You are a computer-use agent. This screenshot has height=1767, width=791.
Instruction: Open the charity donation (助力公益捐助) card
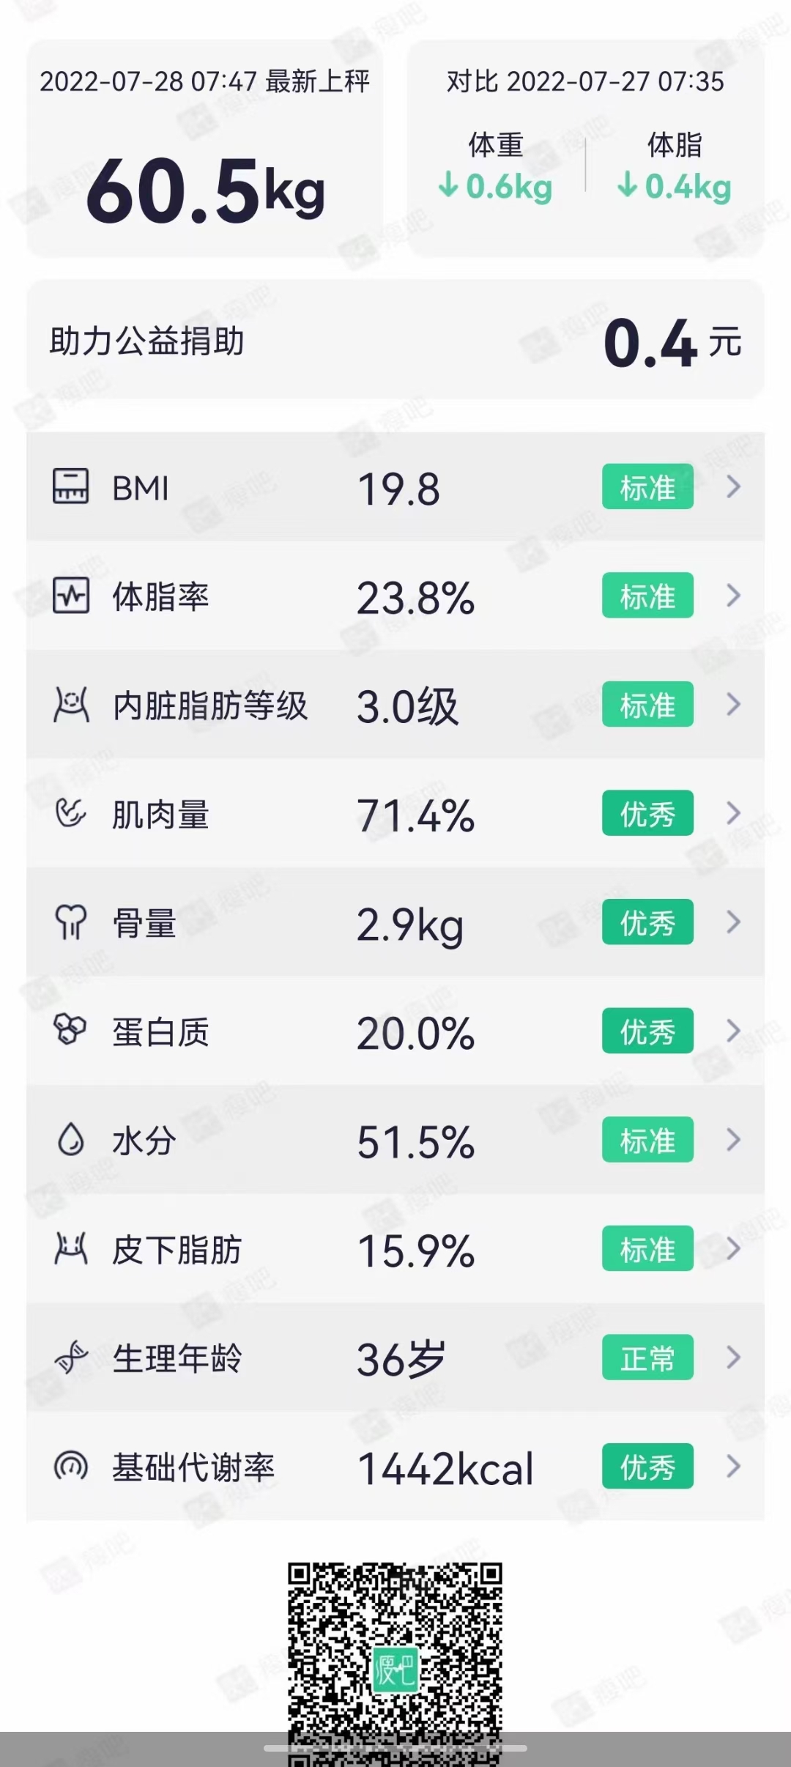coord(395,341)
